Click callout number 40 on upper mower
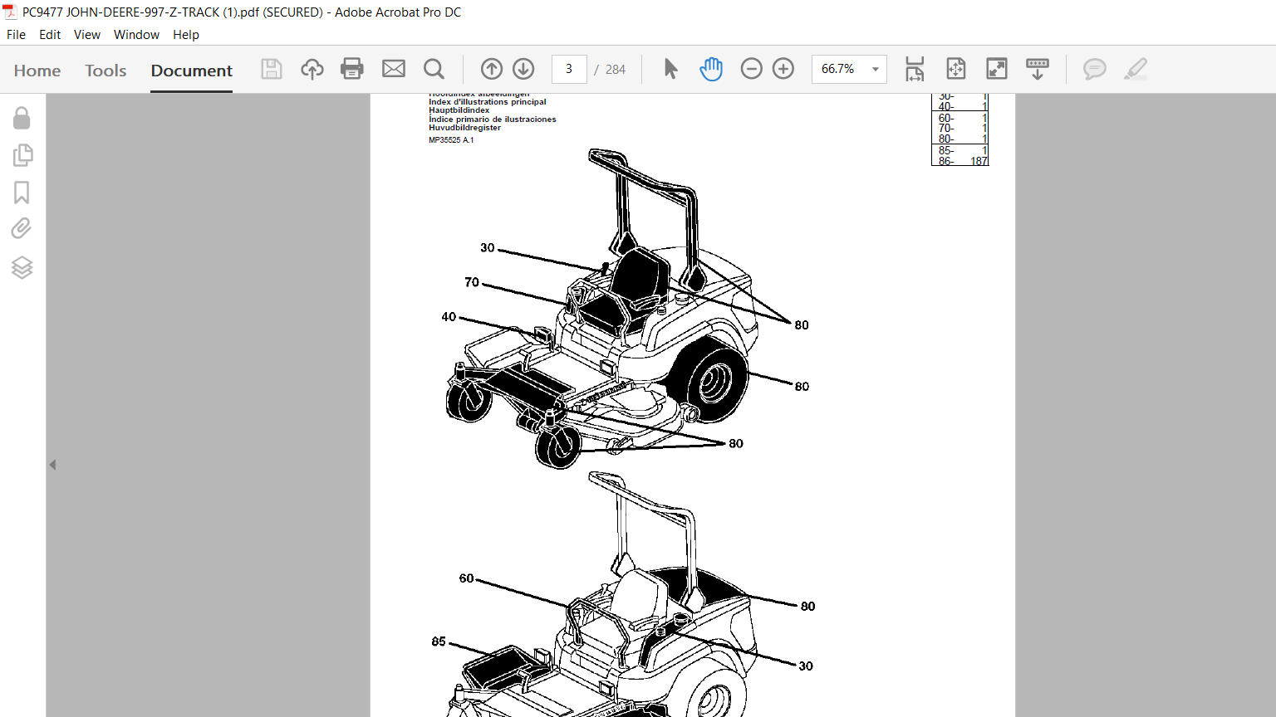This screenshot has height=717, width=1276. point(449,317)
